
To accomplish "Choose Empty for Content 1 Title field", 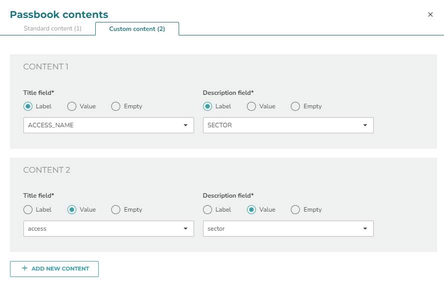I will (x=116, y=106).
